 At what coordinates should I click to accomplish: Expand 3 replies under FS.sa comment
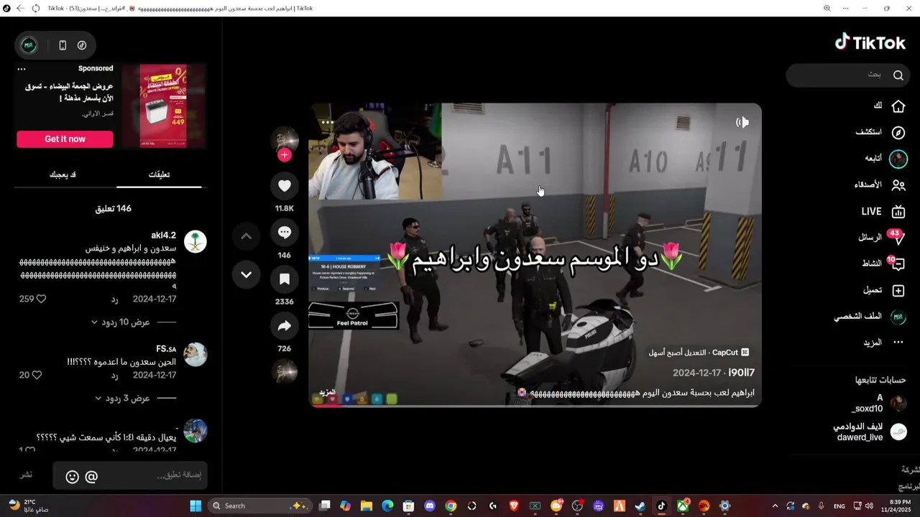coord(122,399)
